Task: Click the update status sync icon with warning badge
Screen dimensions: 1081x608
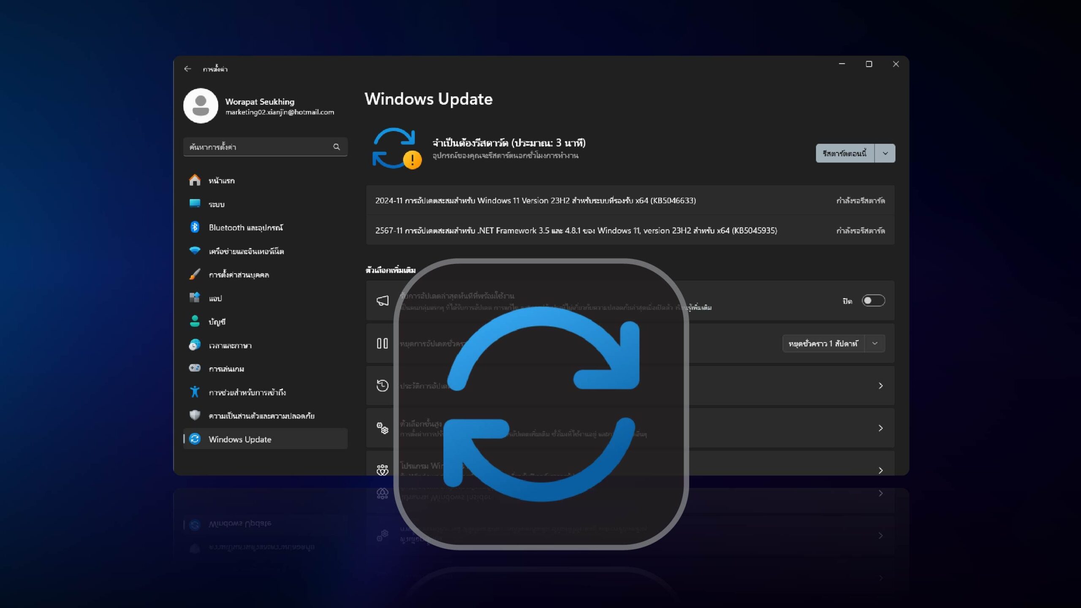Action: tap(397, 149)
